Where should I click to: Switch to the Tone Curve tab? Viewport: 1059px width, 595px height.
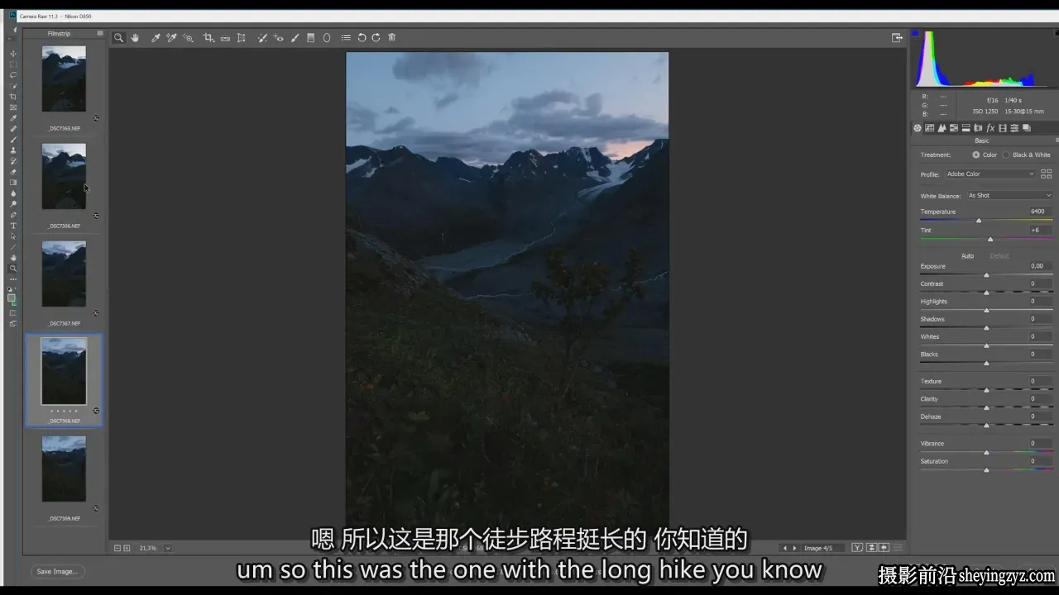pos(929,128)
